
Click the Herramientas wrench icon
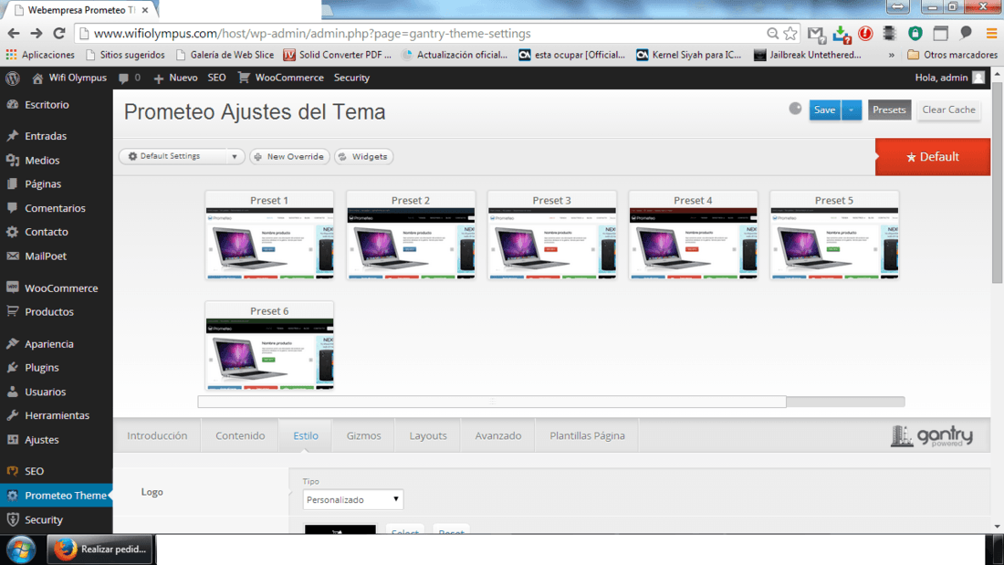pos(12,415)
